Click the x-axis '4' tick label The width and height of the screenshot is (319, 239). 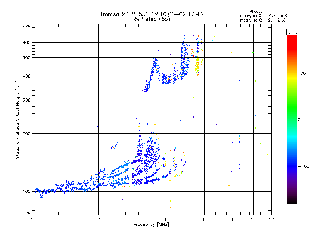(x=165, y=219)
